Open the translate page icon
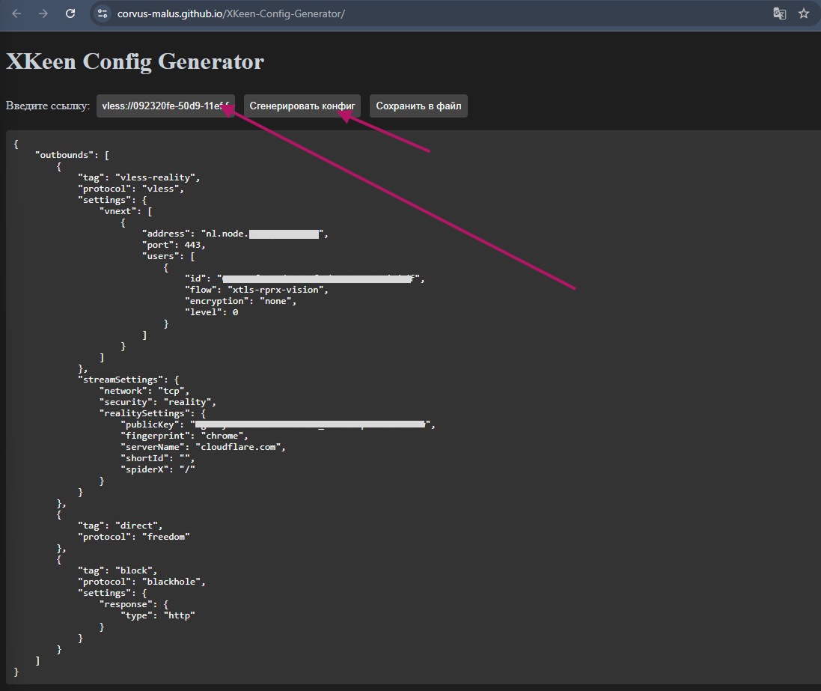The width and height of the screenshot is (821, 691). (780, 13)
